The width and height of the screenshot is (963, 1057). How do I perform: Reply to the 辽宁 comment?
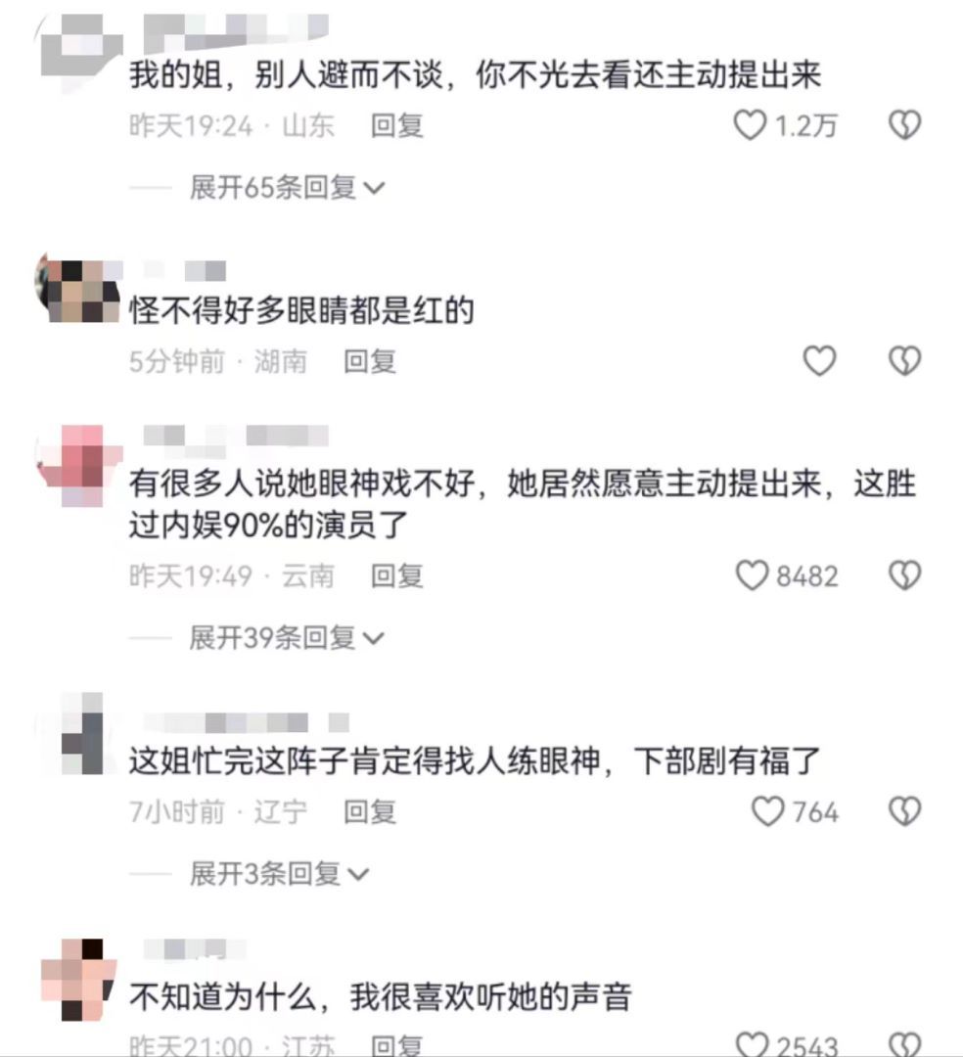click(x=369, y=811)
